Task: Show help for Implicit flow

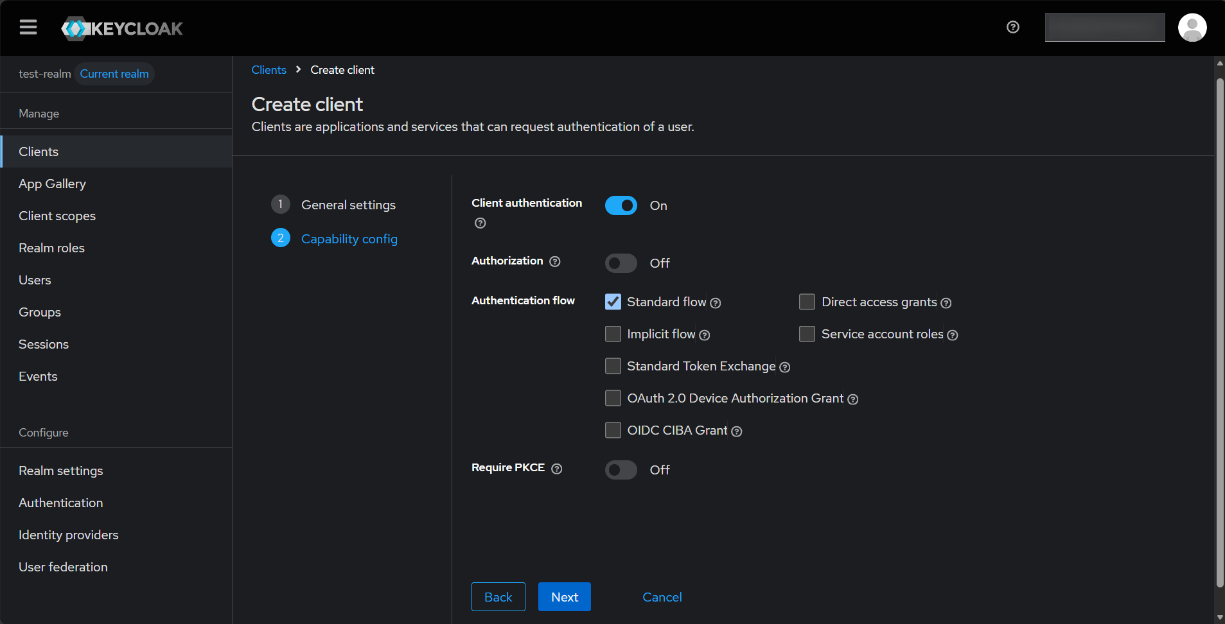Action: (x=705, y=335)
